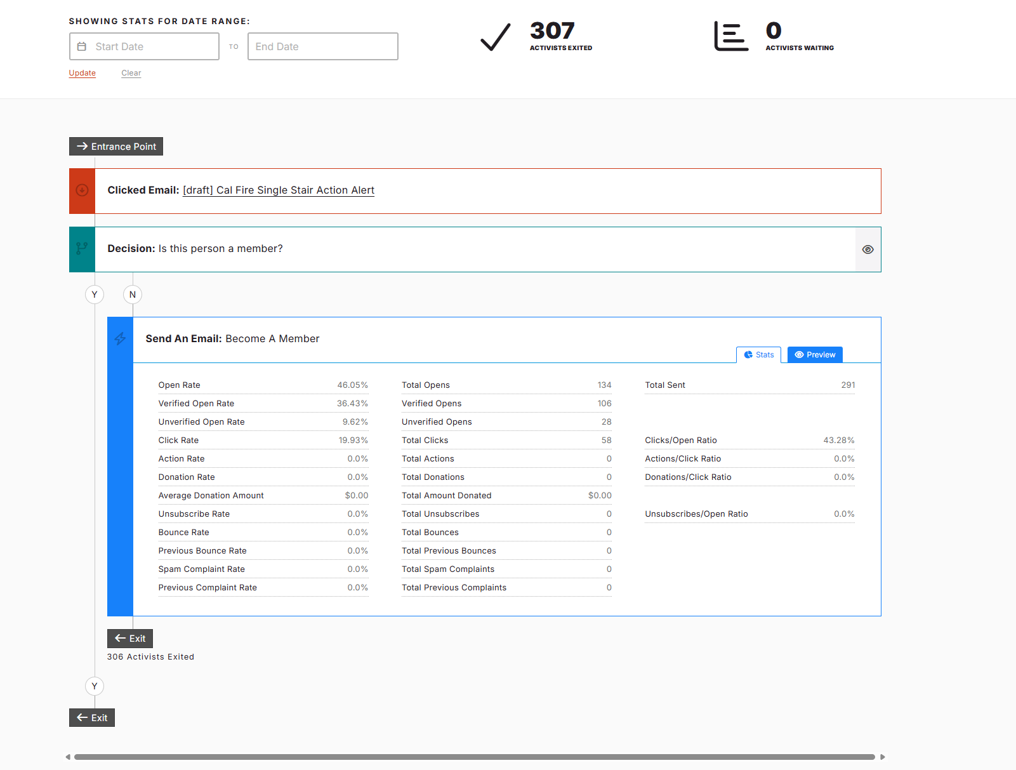
Task: Click the pie chart icon inside the Stats tab
Action: point(748,355)
